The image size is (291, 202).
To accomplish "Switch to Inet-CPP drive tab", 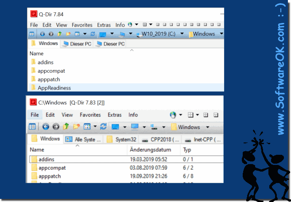I will tap(203, 139).
